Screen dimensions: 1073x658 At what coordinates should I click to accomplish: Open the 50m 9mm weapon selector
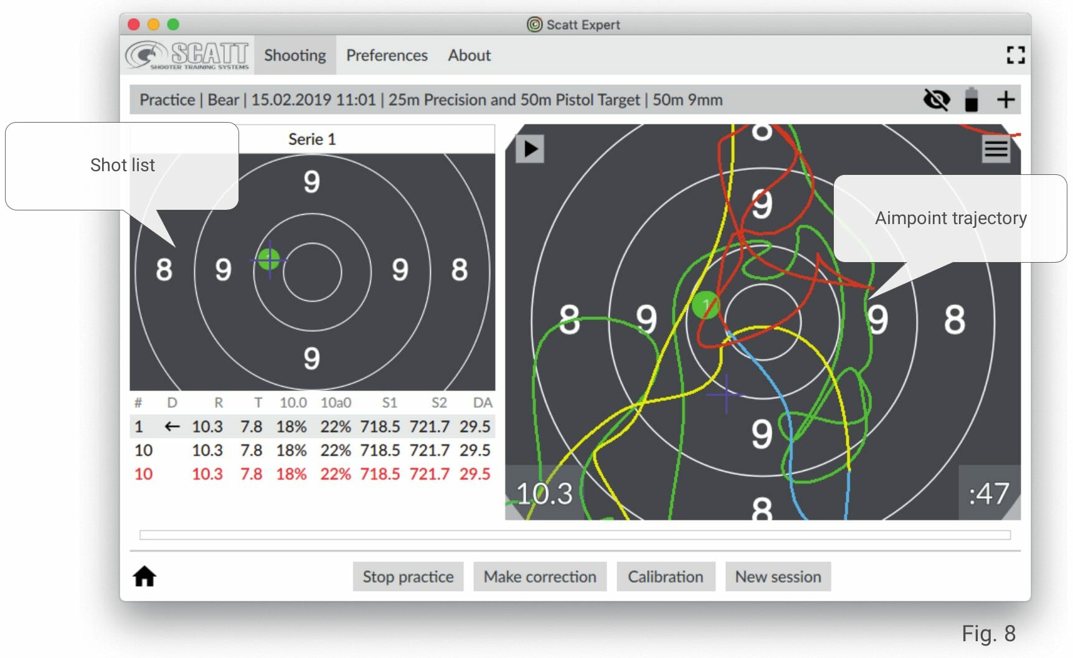click(x=686, y=100)
